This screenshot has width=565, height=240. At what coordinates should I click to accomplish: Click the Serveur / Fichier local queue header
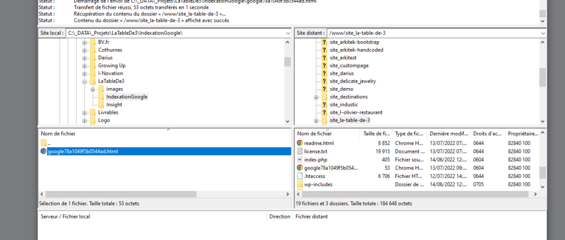pyautogui.click(x=66, y=217)
